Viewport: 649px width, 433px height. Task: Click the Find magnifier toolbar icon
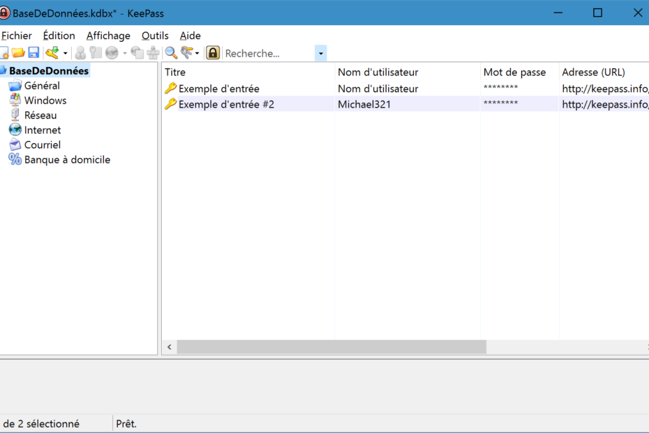[x=171, y=53]
